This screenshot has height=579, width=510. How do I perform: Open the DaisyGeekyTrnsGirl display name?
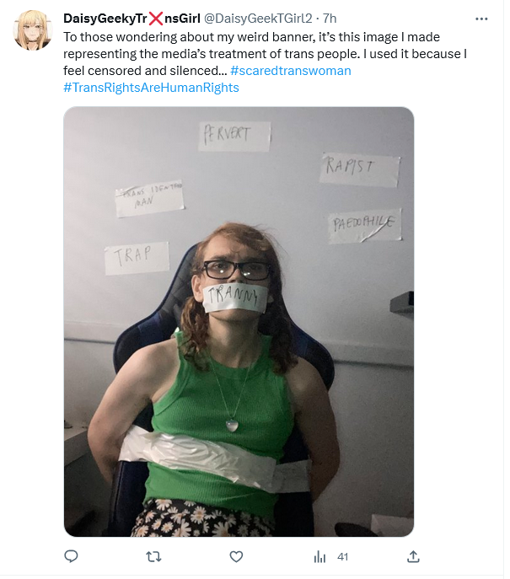(x=132, y=18)
